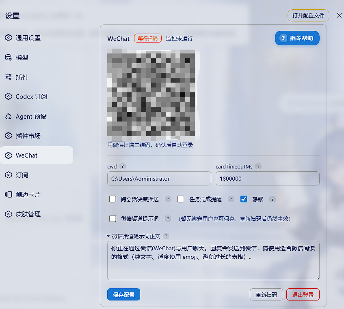Click the Agent 预设 icon

pos(9,116)
